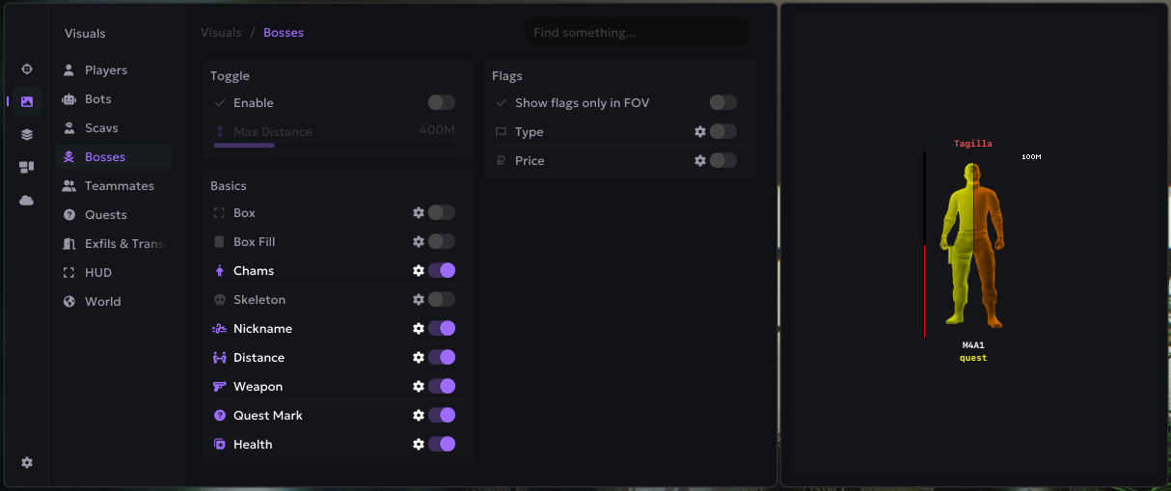Viewport: 1171px width, 491px height.
Task: Click the Bosses breadcrumb
Action: 284,33
